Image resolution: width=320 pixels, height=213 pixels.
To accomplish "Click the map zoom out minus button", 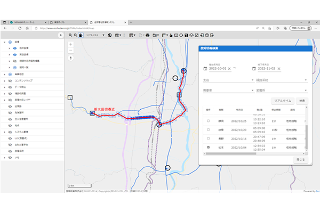I will pyautogui.click(x=71, y=51).
